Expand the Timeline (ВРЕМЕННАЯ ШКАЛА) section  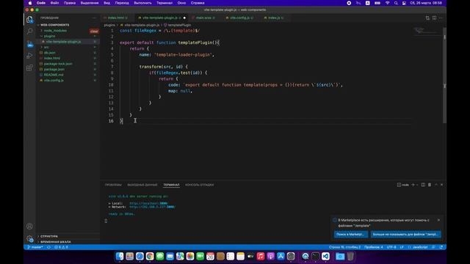pyautogui.click(x=56, y=241)
